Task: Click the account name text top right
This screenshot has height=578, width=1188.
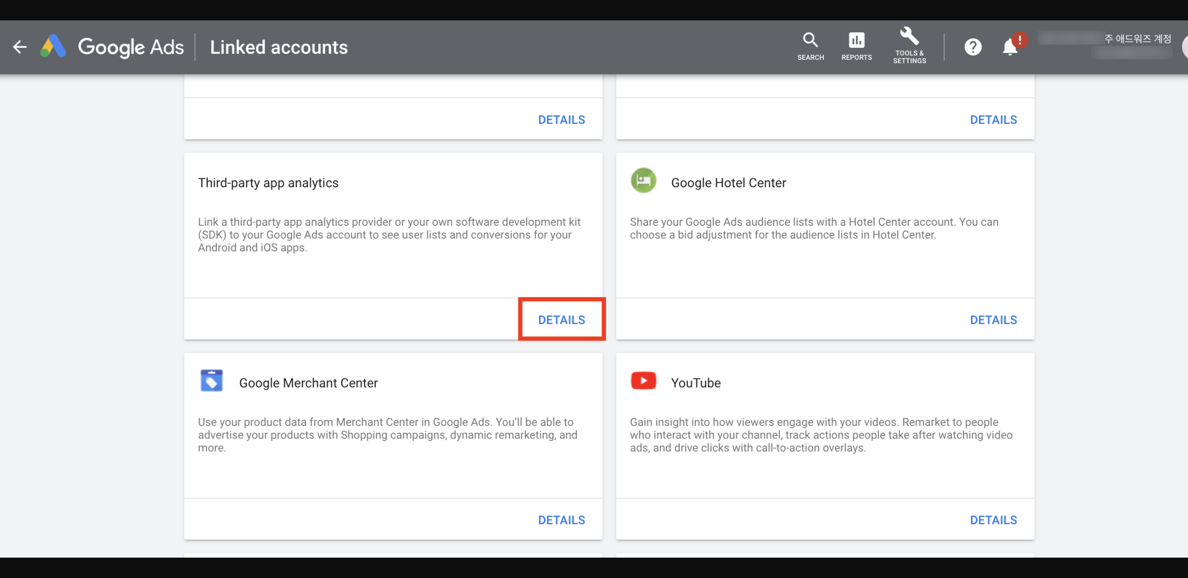Action: point(1134,39)
